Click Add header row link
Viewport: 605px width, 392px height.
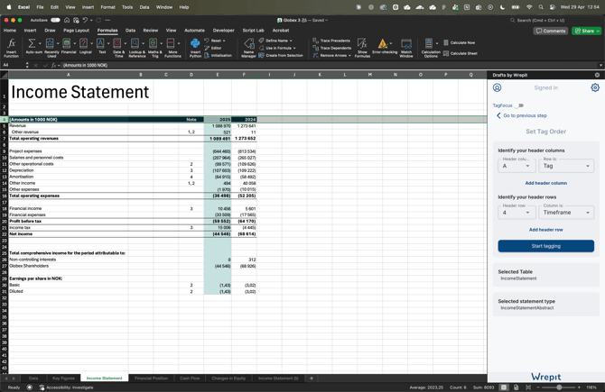pyautogui.click(x=546, y=230)
